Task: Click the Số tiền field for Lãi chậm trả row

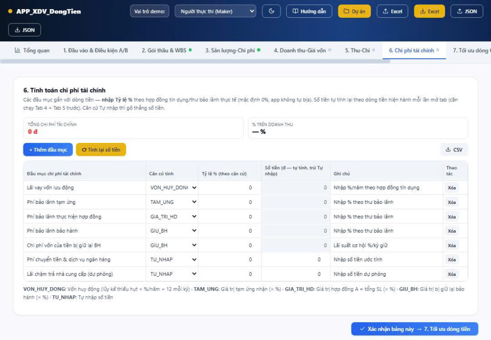Action: pos(295,274)
